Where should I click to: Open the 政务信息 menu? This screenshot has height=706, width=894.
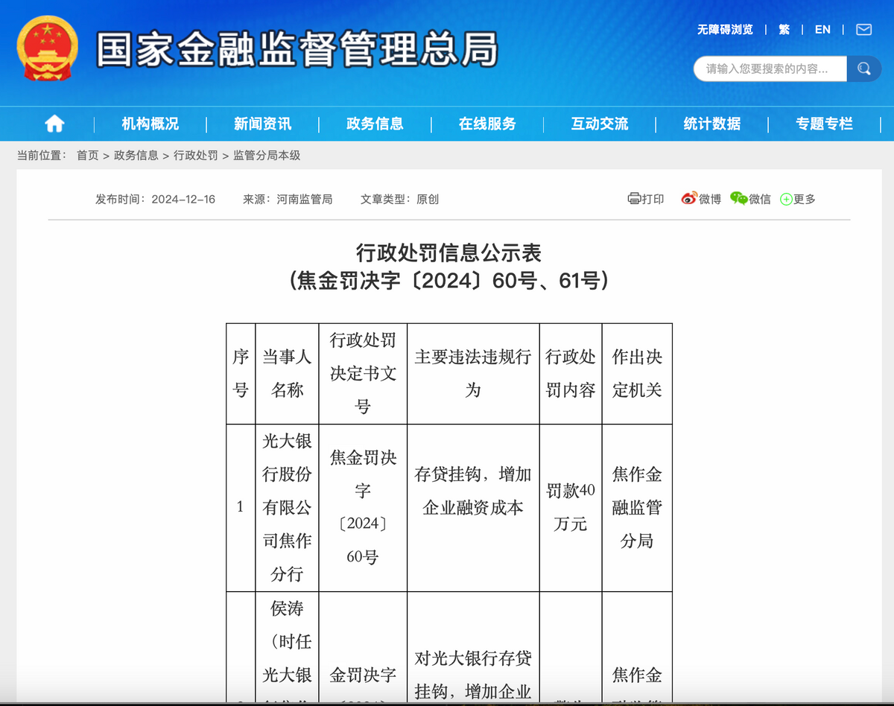(x=375, y=124)
